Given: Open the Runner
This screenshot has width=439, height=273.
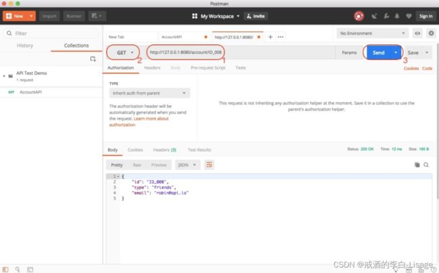Looking at the screenshot, I should [x=74, y=16].
